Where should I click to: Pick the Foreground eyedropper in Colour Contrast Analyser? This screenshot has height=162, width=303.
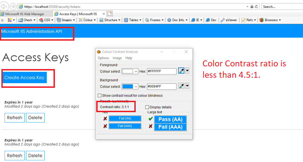[181, 71]
